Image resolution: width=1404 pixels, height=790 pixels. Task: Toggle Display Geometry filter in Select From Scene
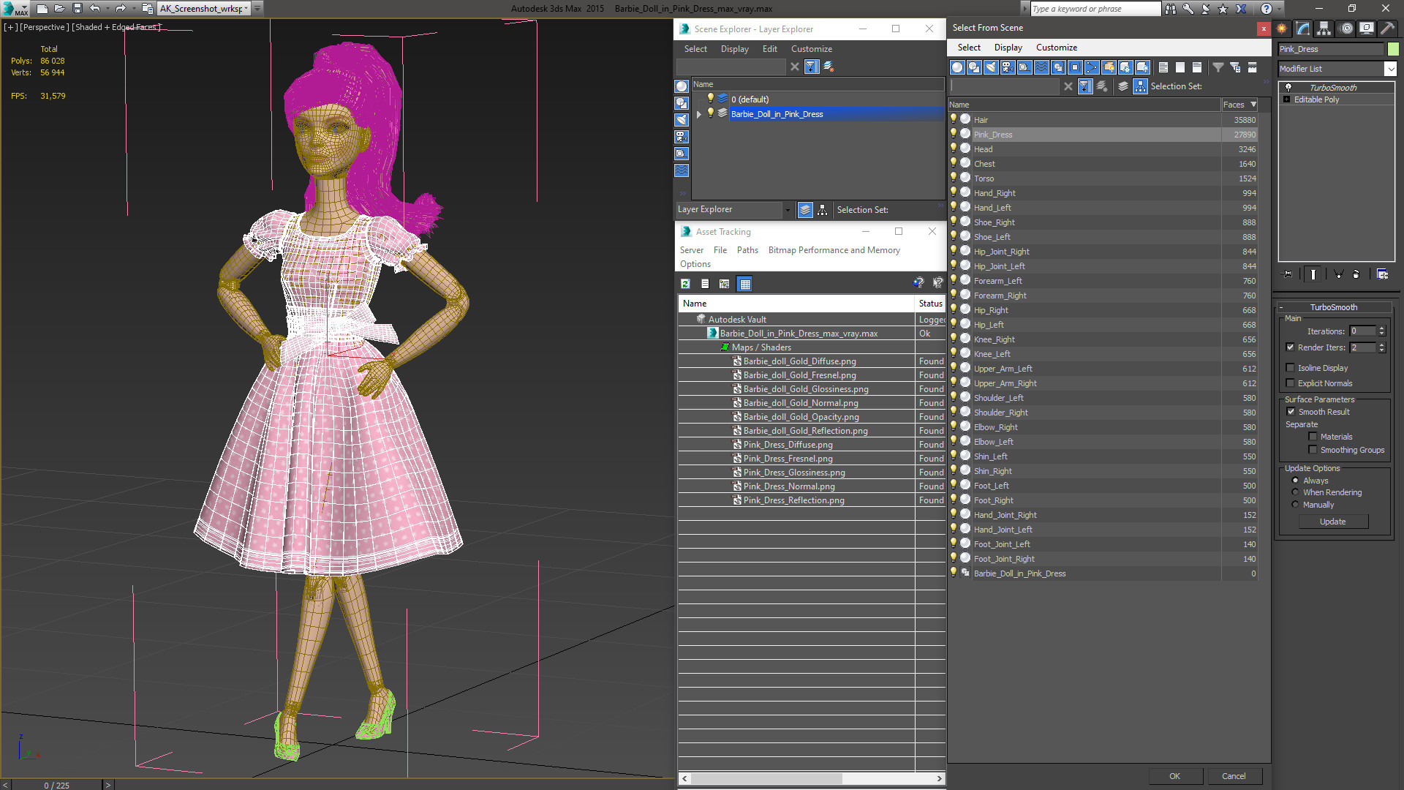[x=957, y=67]
